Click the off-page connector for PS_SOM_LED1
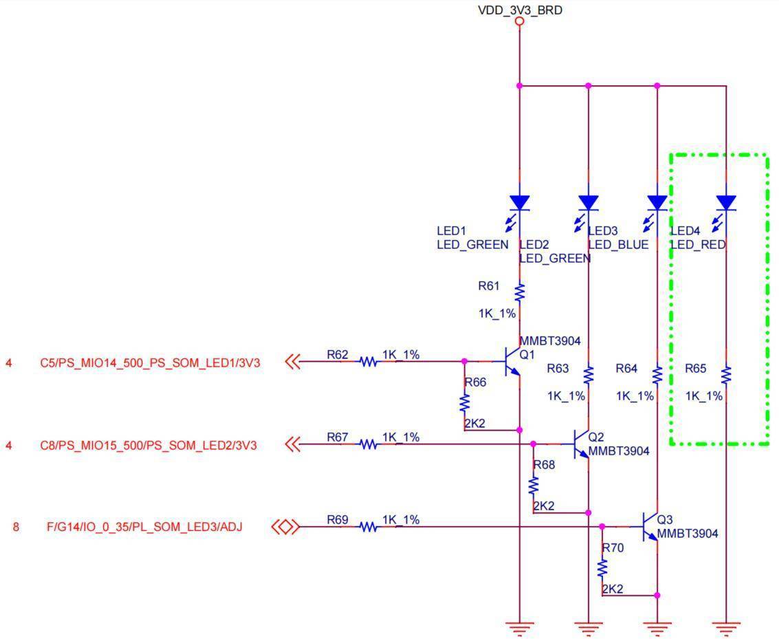This screenshot has width=779, height=639. pyautogui.click(x=293, y=362)
